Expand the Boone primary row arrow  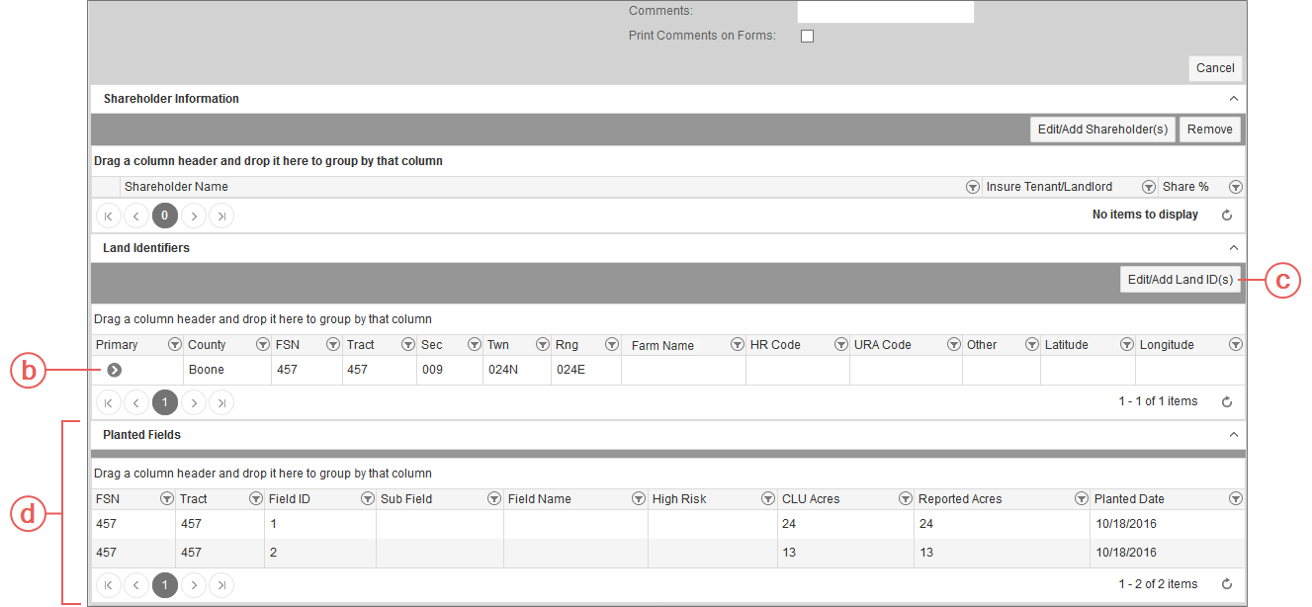(x=115, y=370)
